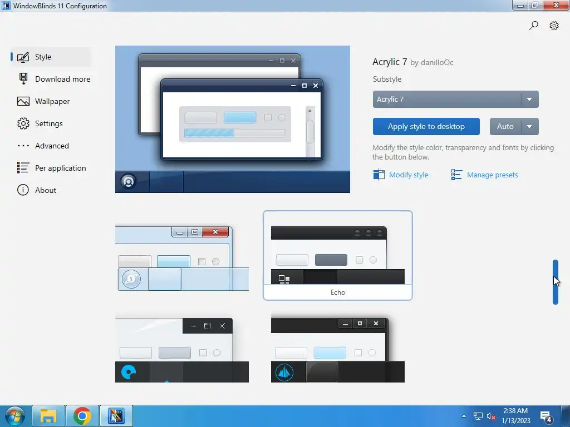The height and width of the screenshot is (427, 570).
Task: Click the Advanced three-dots icon
Action: tap(23, 146)
